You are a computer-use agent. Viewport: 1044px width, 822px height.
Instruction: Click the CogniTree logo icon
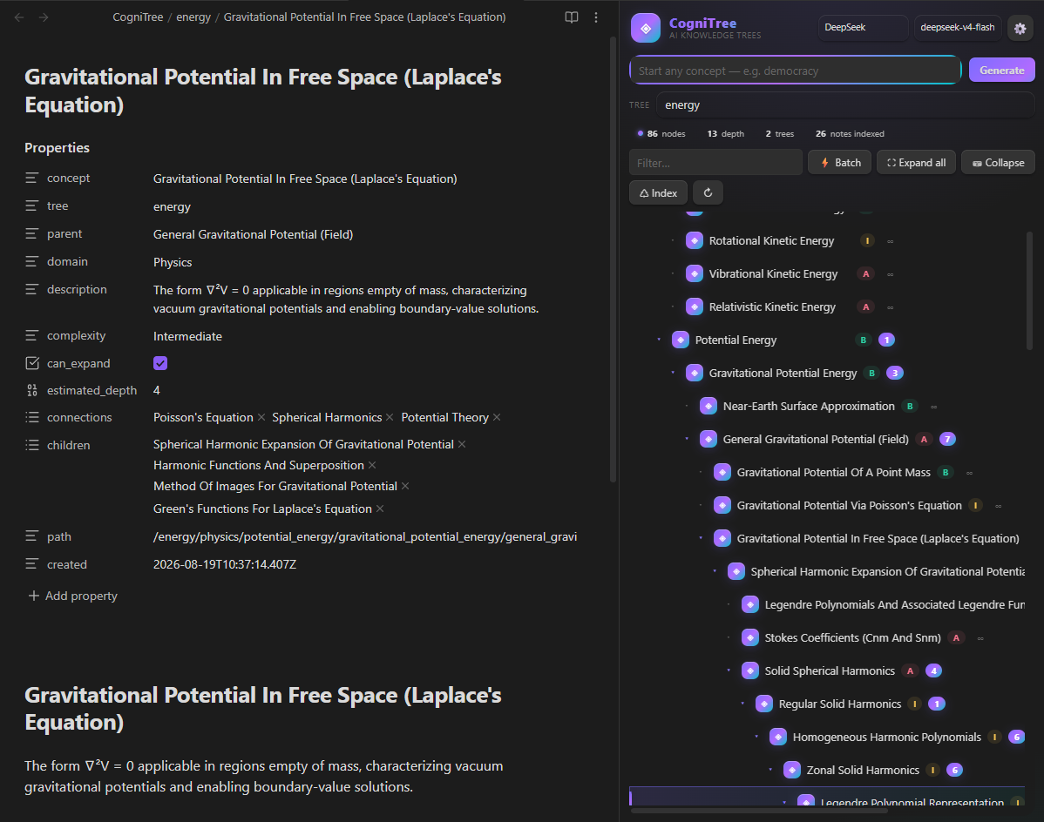click(x=645, y=28)
